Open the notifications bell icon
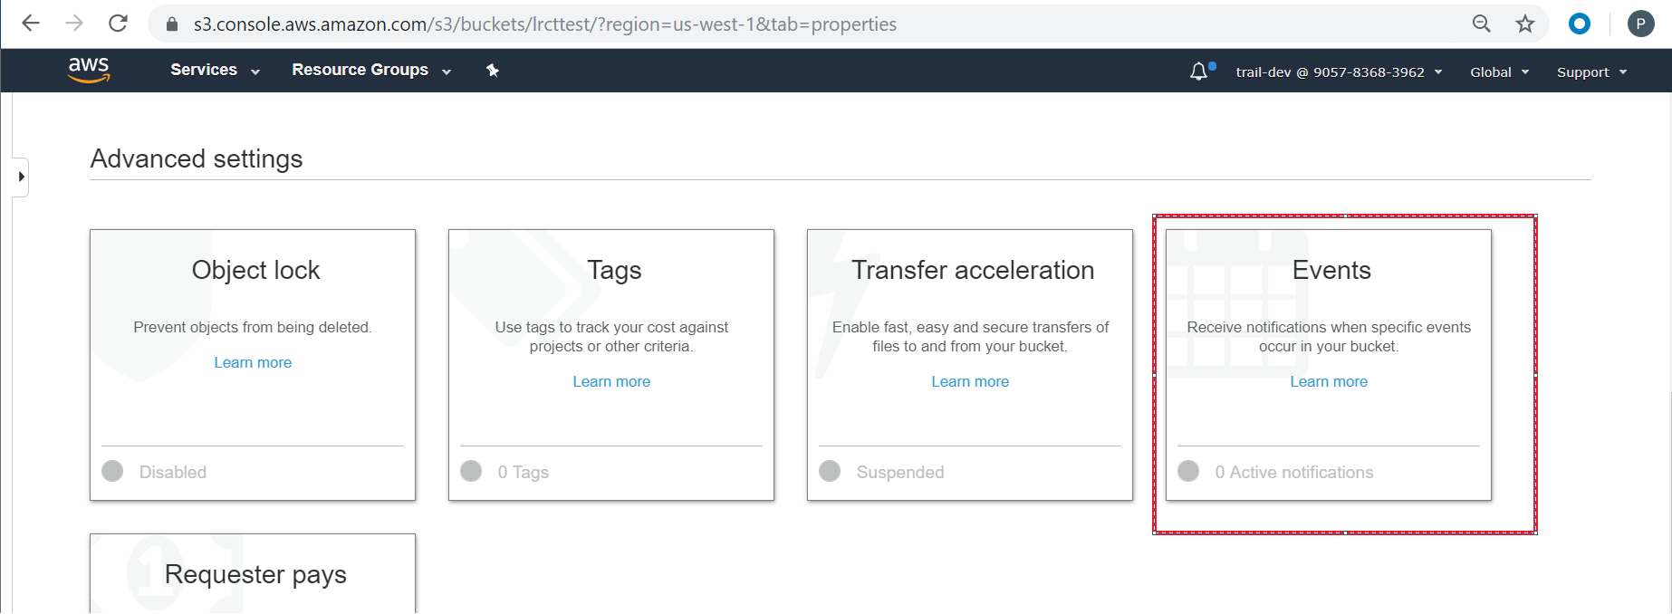 1198,72
